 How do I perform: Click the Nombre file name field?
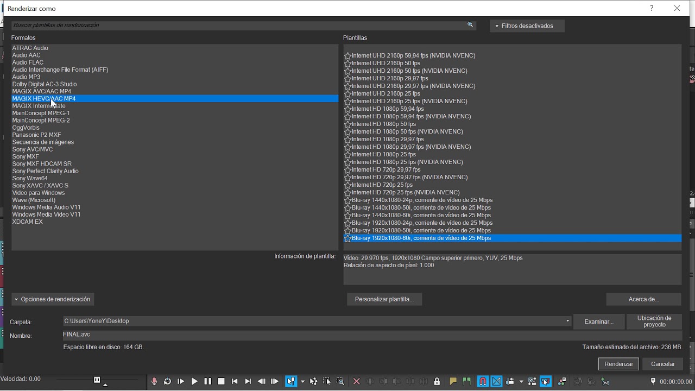coord(372,335)
